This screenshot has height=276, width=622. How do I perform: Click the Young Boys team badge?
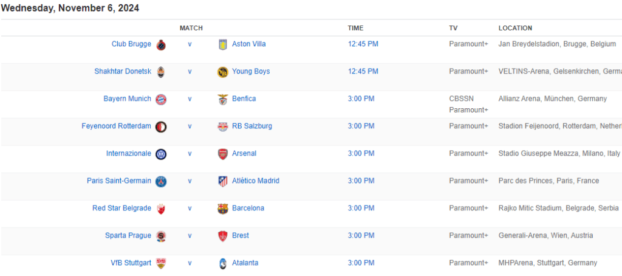[x=222, y=72]
